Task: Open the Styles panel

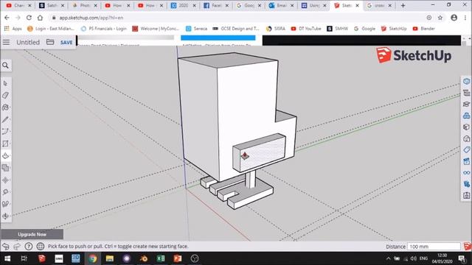Action: coord(466,138)
